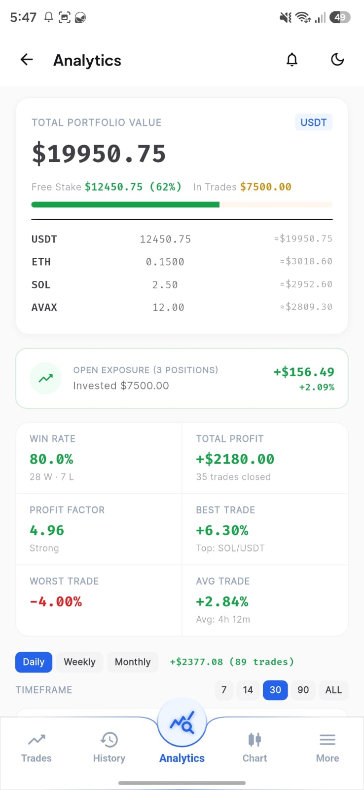Open the Open Exposure positions card
The image size is (364, 790).
click(x=182, y=378)
